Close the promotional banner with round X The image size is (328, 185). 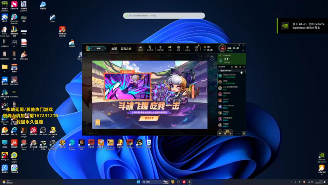212,58
